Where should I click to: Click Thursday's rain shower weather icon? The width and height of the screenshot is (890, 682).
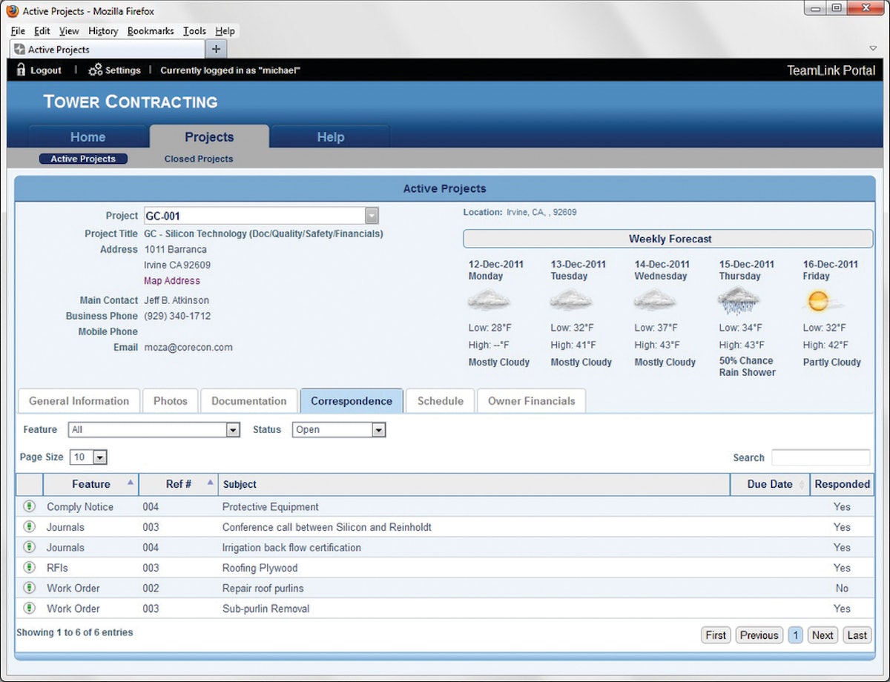[x=739, y=301]
